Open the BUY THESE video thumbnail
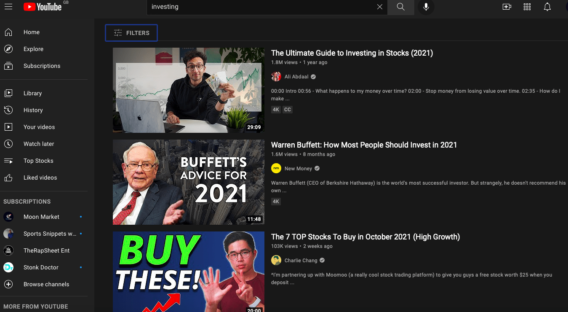This screenshot has height=312, width=568. 189,272
